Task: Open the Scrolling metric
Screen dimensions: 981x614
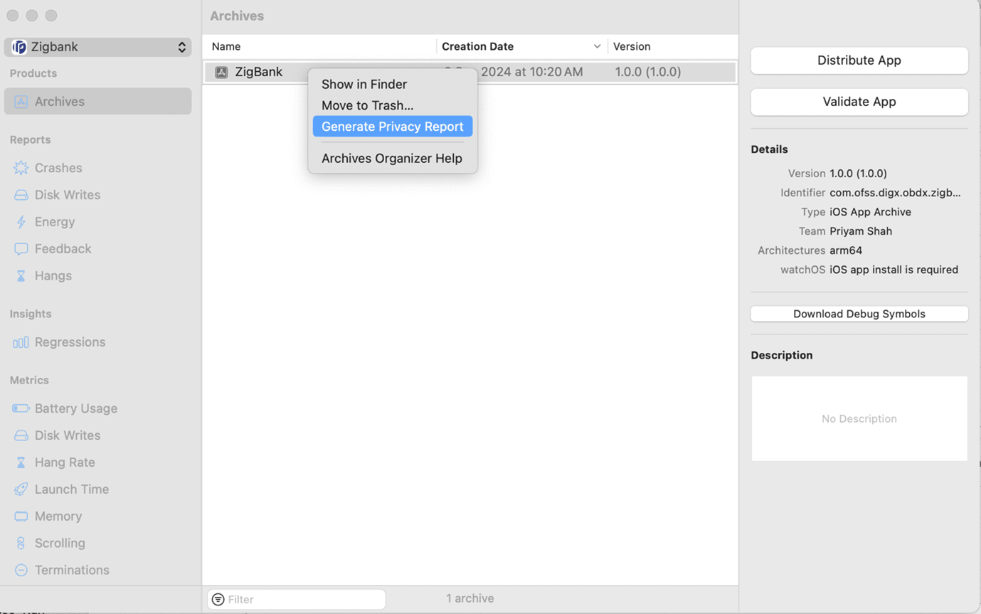Action: click(60, 544)
